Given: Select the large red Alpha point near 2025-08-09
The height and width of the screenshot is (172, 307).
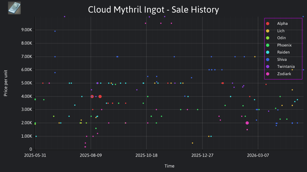Looking at the screenshot, I should 92,97.
